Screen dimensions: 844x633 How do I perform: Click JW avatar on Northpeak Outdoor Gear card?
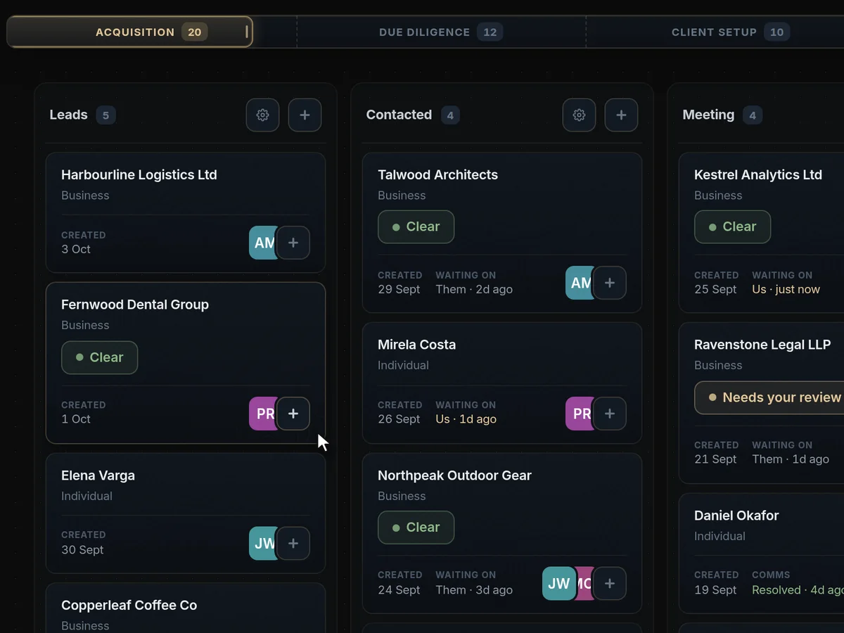[x=559, y=583]
